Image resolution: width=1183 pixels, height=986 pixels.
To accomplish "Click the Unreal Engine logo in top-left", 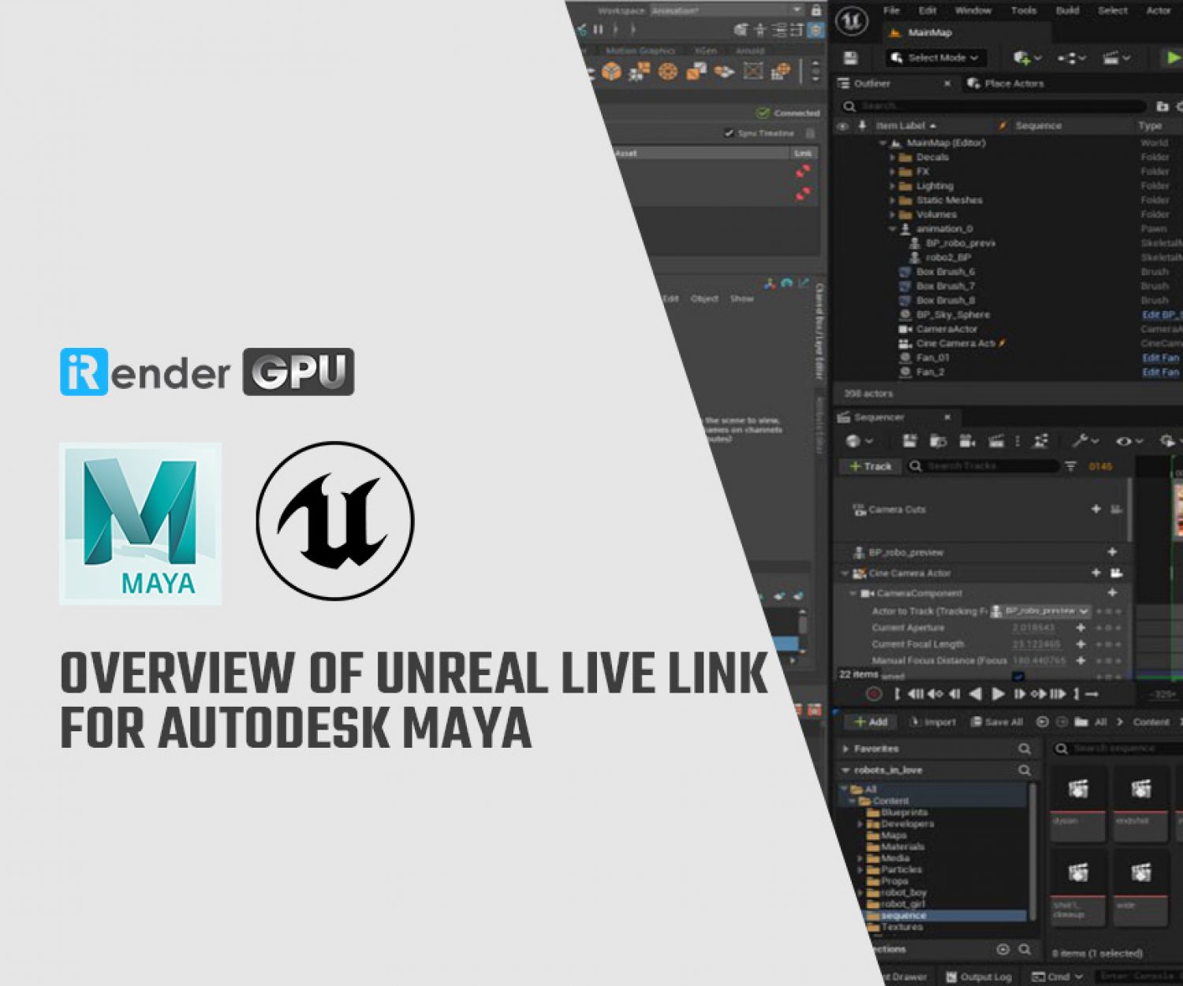I will pos(852,21).
